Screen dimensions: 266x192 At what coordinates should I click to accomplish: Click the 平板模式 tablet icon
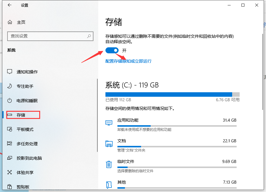pyautogui.click(x=10, y=129)
